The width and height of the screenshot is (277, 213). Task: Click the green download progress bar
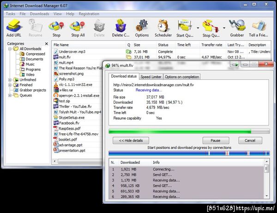[189, 131]
